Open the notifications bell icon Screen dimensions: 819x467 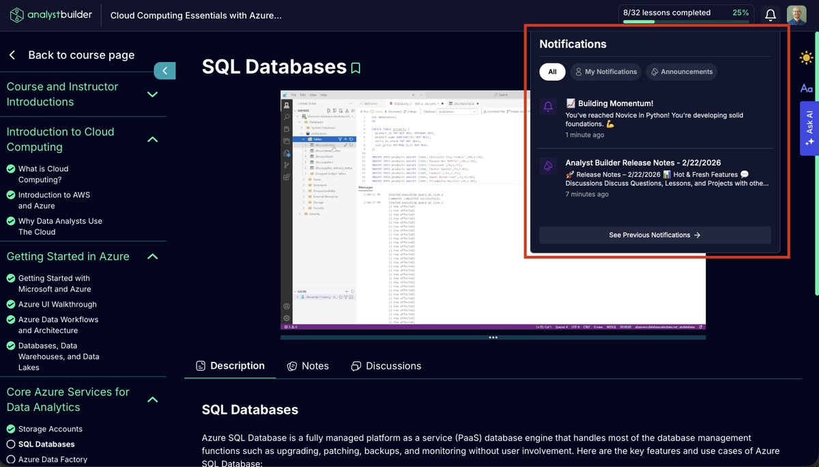point(771,14)
